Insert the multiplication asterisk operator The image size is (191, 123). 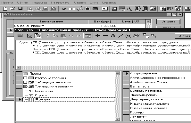pyautogui.click(x=113, y=36)
